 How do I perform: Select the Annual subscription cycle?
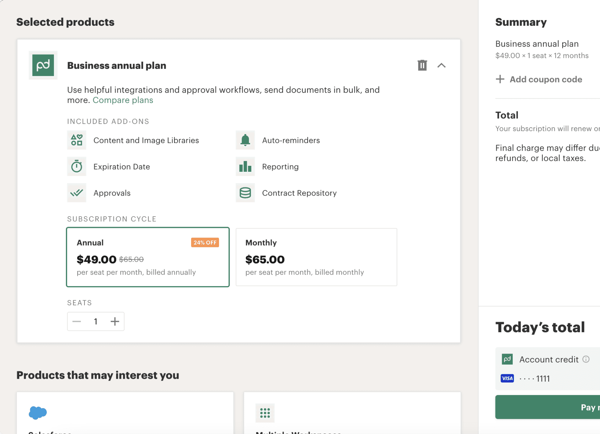[148, 257]
